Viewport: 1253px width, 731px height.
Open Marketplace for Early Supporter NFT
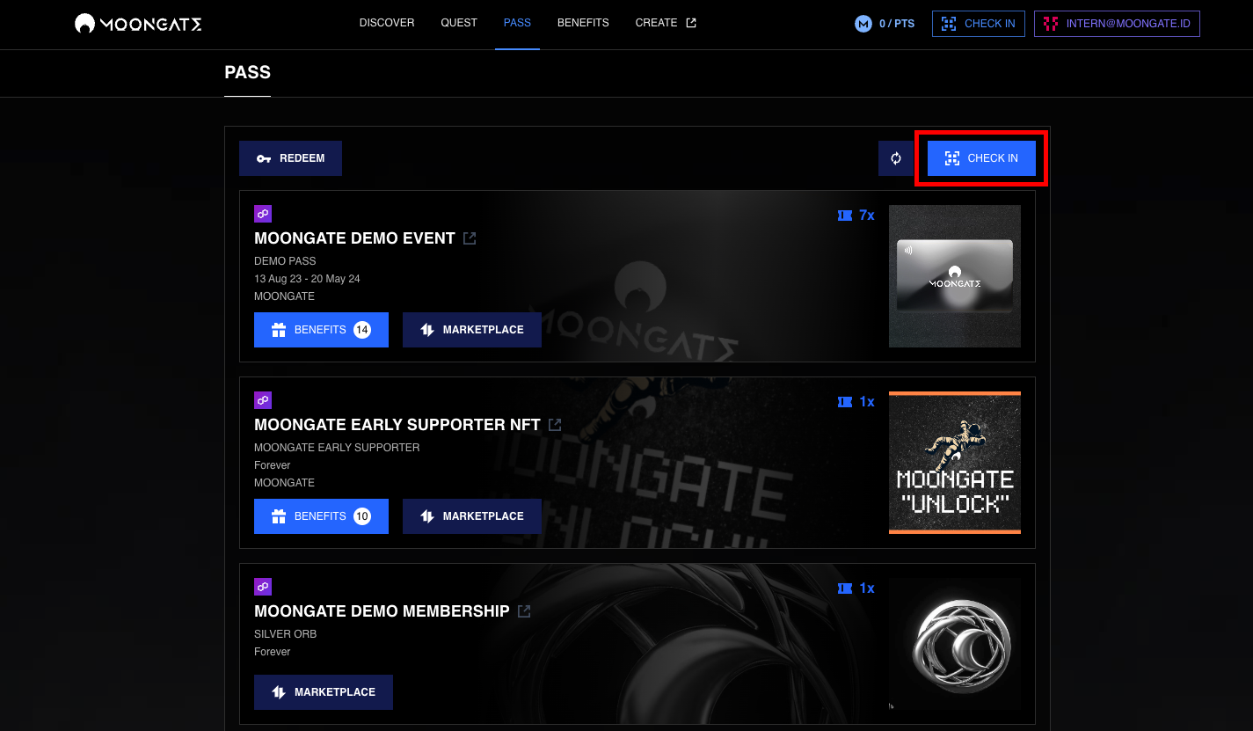tap(472, 516)
